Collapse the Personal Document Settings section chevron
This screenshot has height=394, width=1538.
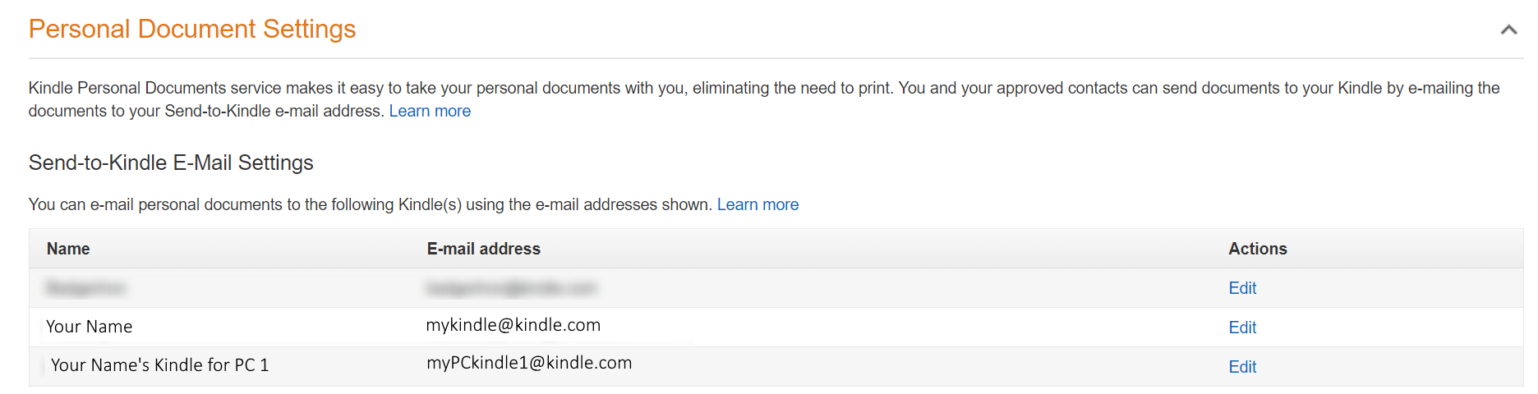[1508, 30]
